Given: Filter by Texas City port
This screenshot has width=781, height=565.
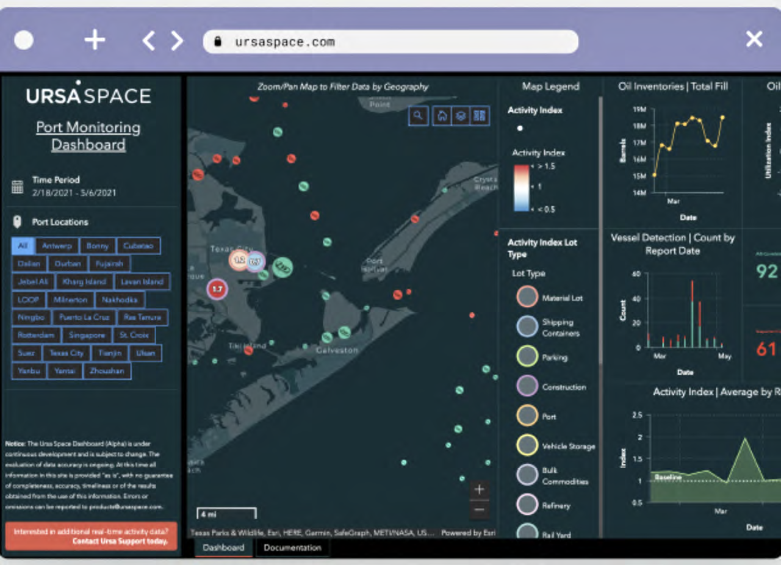Looking at the screenshot, I should (x=67, y=353).
